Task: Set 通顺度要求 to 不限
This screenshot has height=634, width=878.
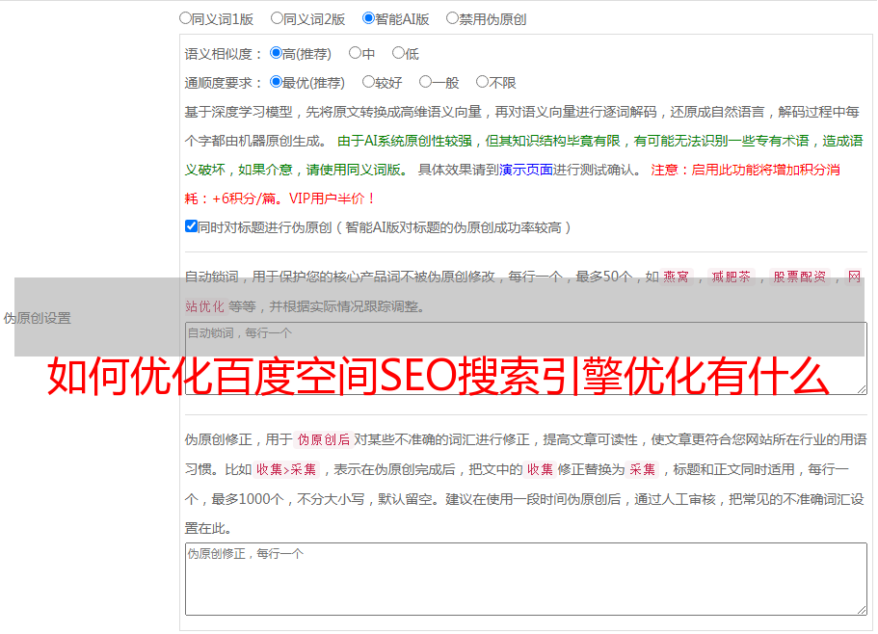Action: point(482,82)
